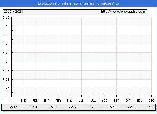Click the 8.10 y-axis value
The width and height of the screenshot is (157, 114).
6,17
